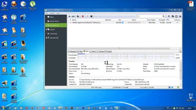The image size is (196, 110).
Task: Sort by the Up Speed column header
Action: pos(162,20)
